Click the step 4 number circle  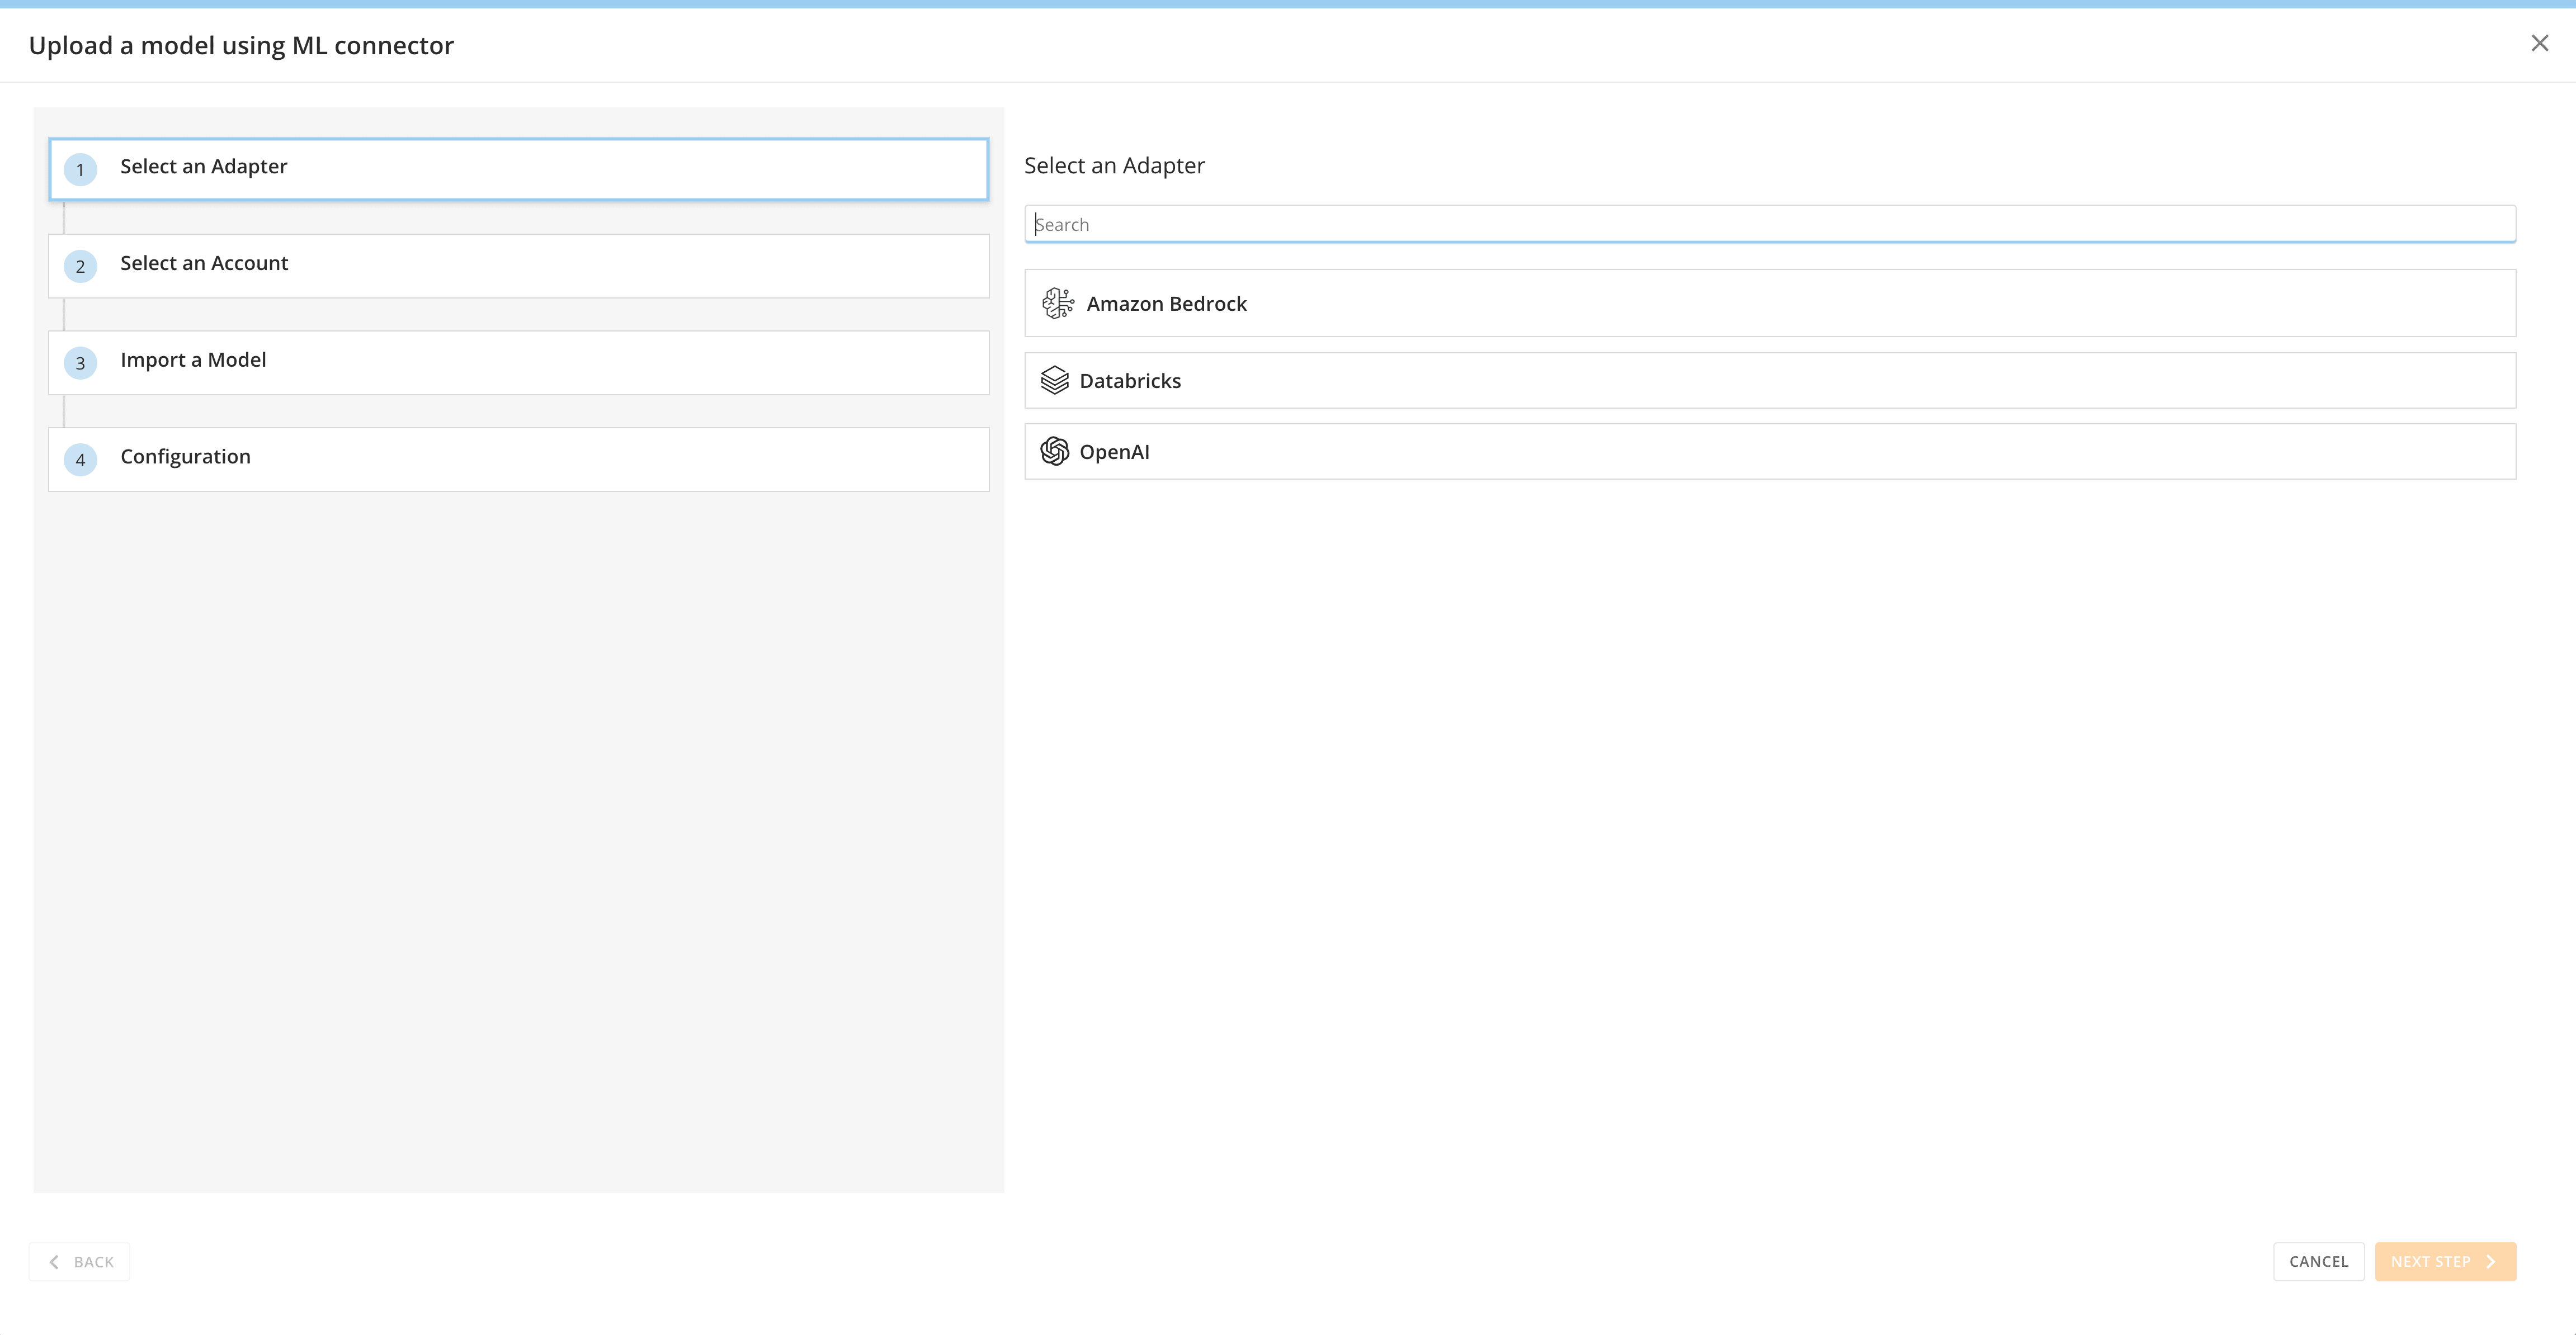click(80, 461)
